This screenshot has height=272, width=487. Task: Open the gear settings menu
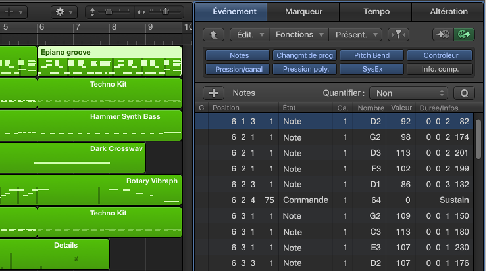click(64, 12)
